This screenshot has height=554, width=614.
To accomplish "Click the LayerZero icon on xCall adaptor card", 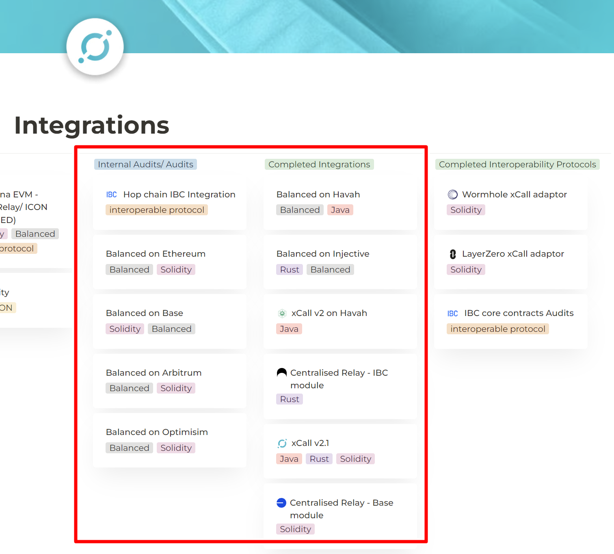I will tap(453, 254).
